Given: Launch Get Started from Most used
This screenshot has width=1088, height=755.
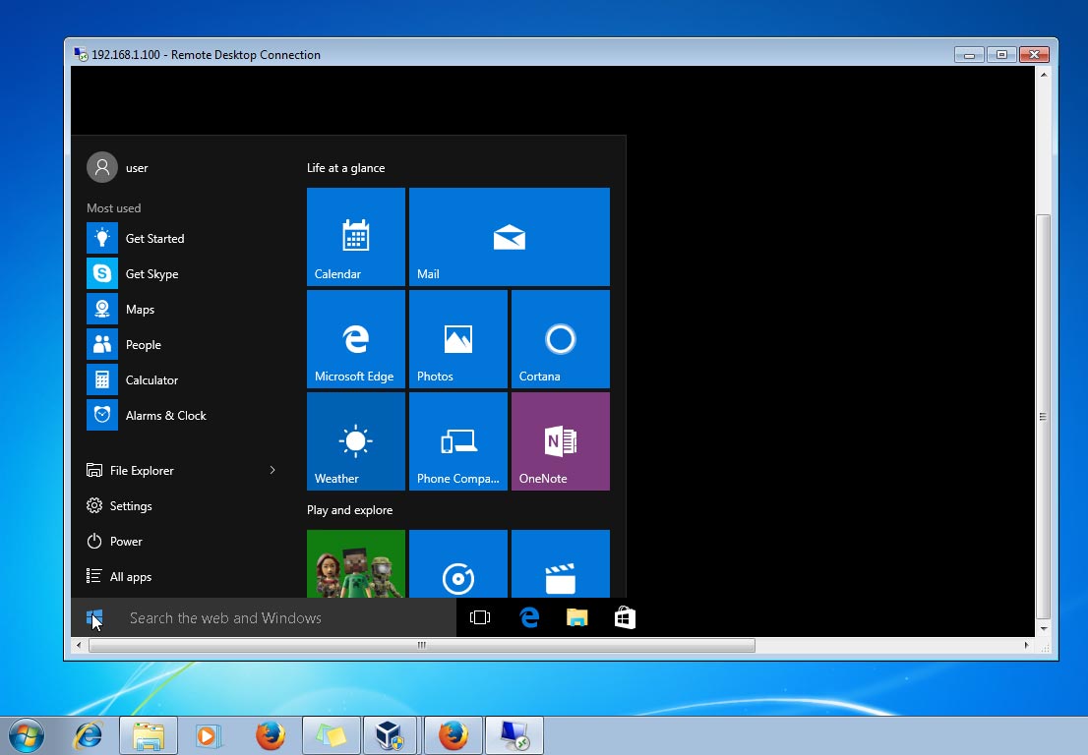Looking at the screenshot, I should pyautogui.click(x=154, y=238).
